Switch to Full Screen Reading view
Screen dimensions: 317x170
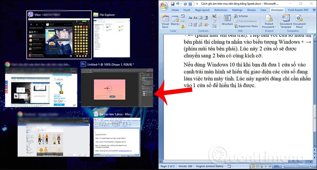pos(257,167)
